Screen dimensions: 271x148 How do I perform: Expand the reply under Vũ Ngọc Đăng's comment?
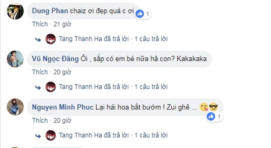(151, 87)
